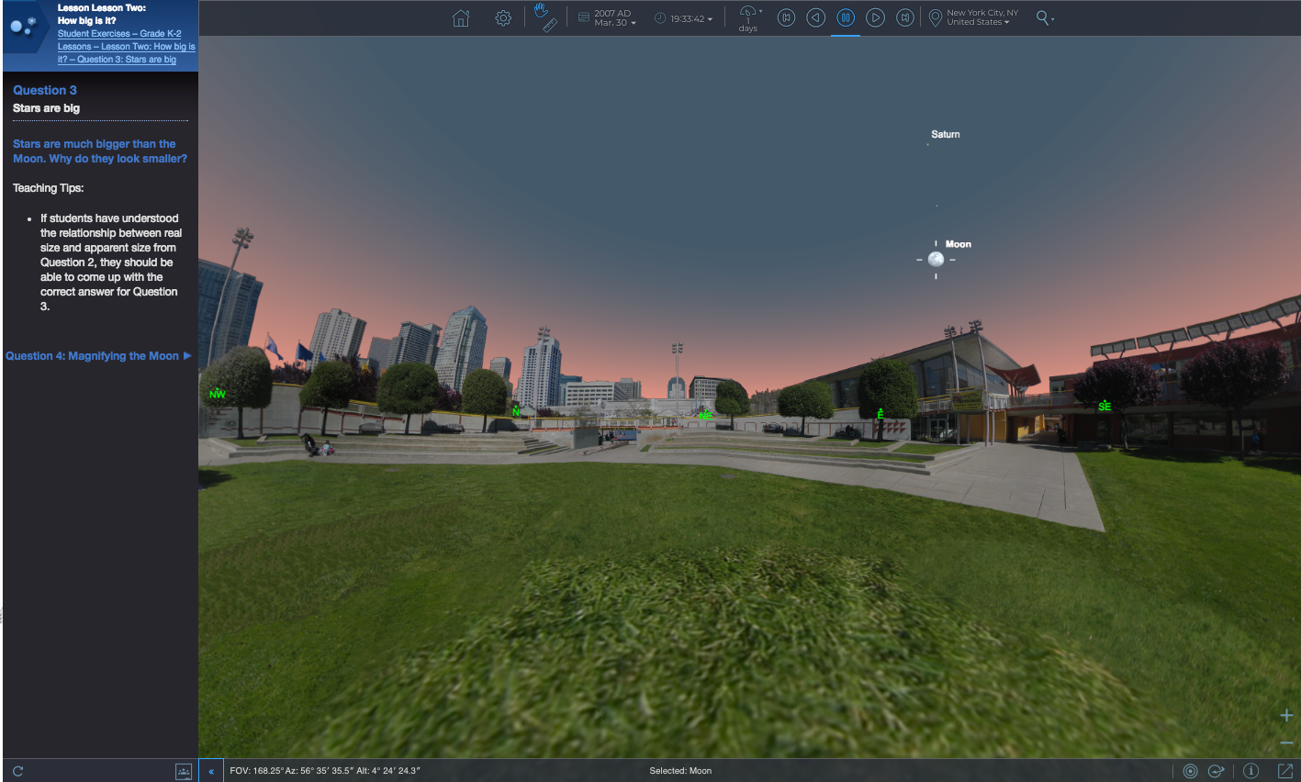Click the fullscreen expand icon
This screenshot has height=782, width=1301.
[x=1284, y=771]
